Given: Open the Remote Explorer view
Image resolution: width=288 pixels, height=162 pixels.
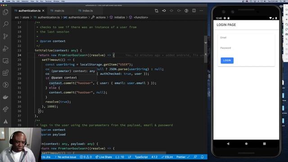Looking at the screenshot, I should tap(6, 61).
